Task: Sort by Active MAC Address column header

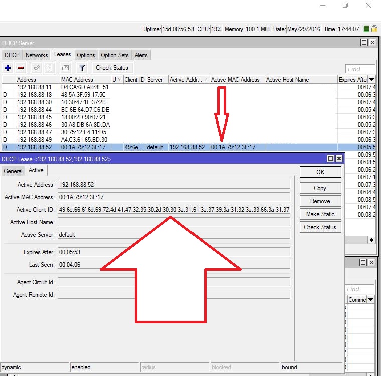Action: (x=237, y=80)
